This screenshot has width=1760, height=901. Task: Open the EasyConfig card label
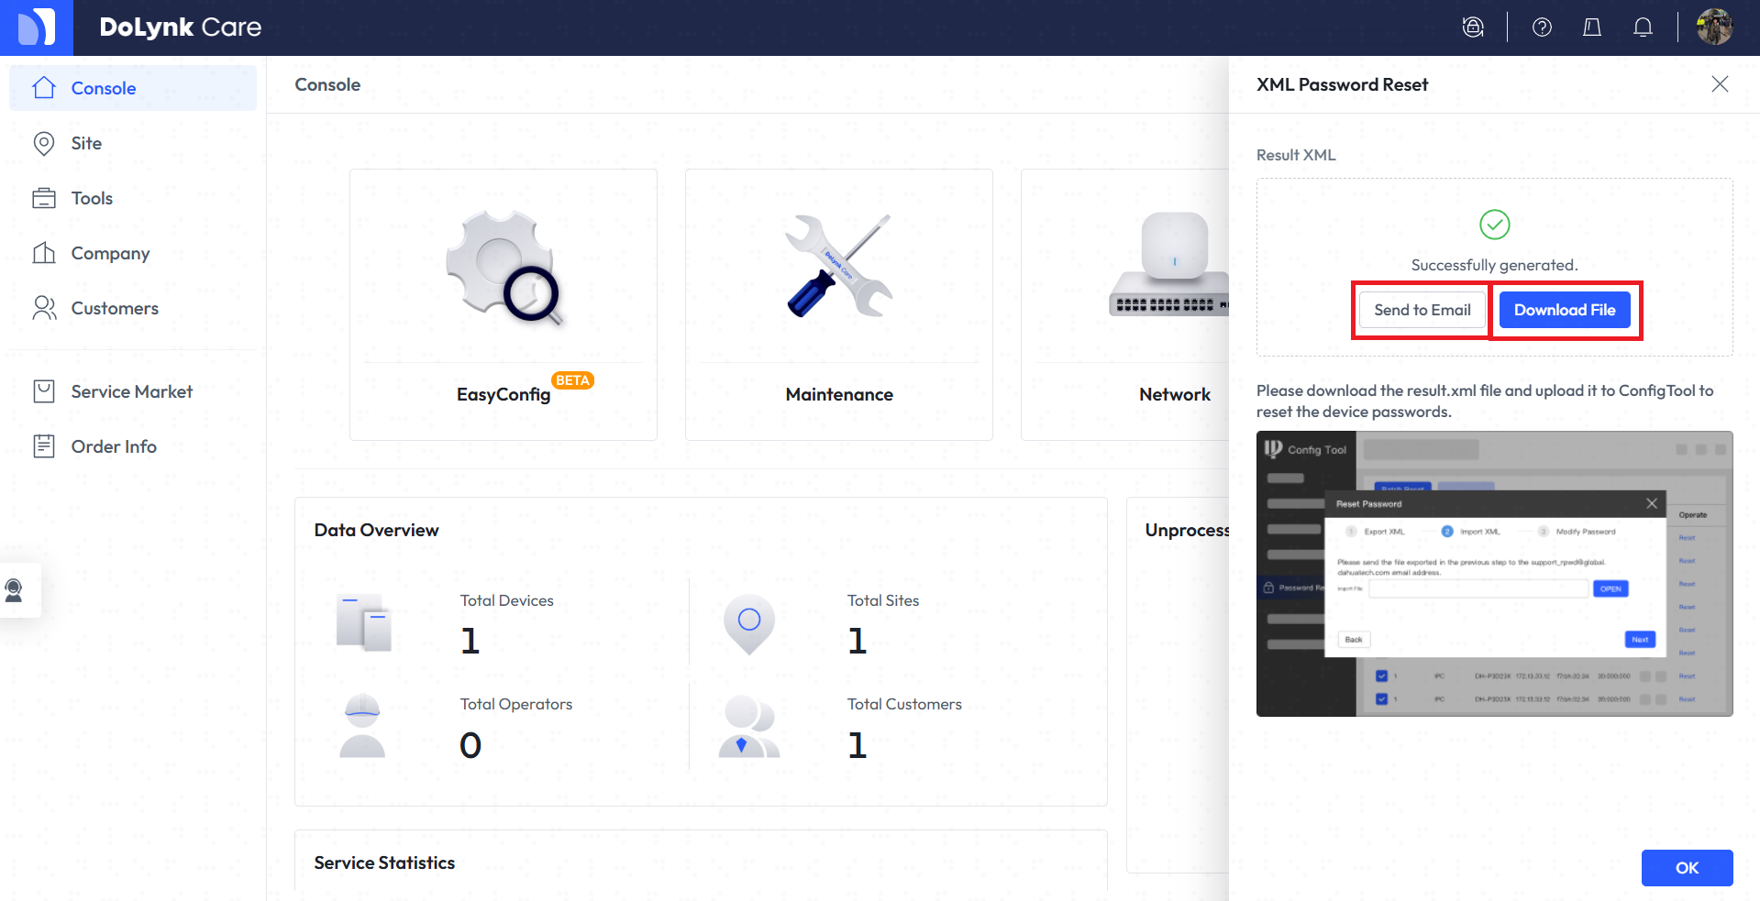pos(504,394)
